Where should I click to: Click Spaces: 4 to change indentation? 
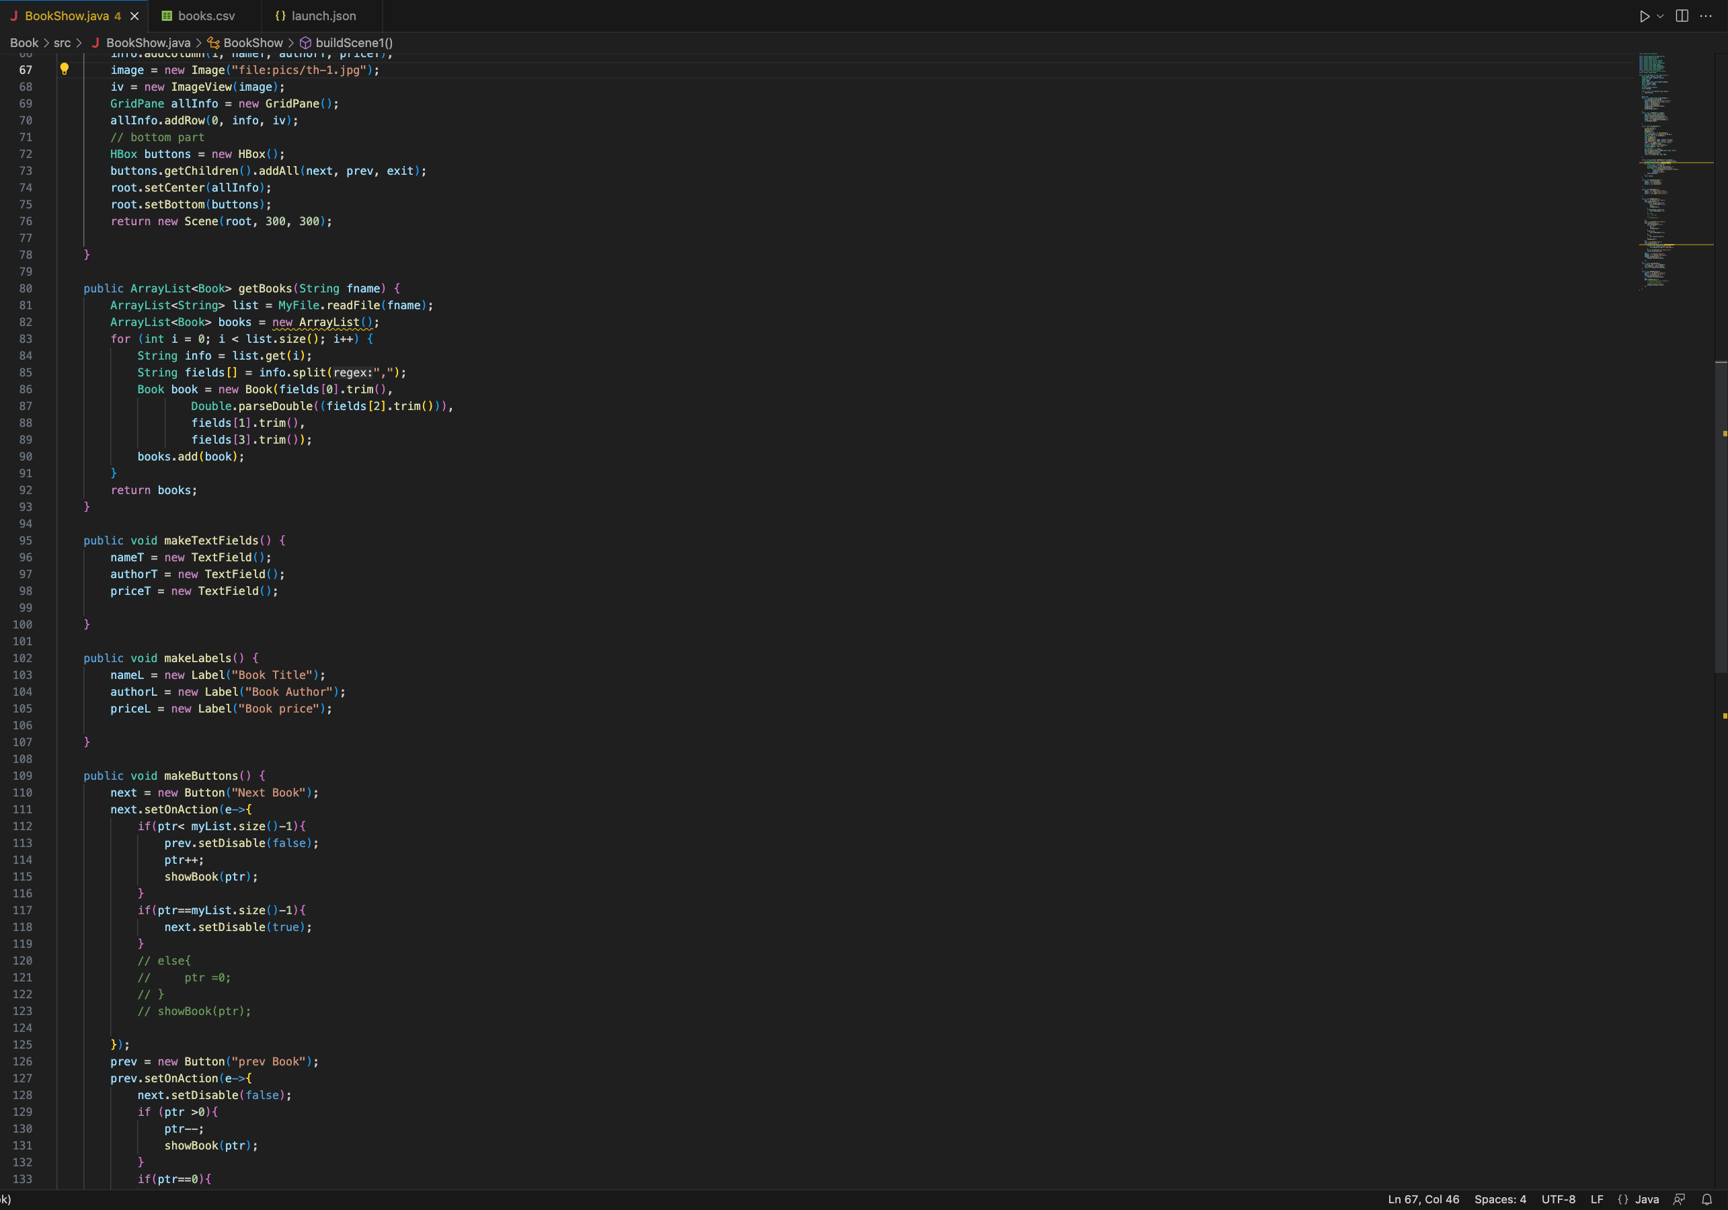coord(1499,1199)
